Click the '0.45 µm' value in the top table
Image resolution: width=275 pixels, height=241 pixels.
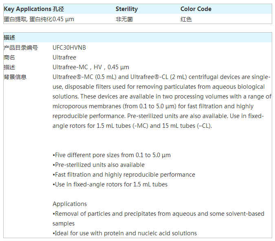(x=63, y=19)
